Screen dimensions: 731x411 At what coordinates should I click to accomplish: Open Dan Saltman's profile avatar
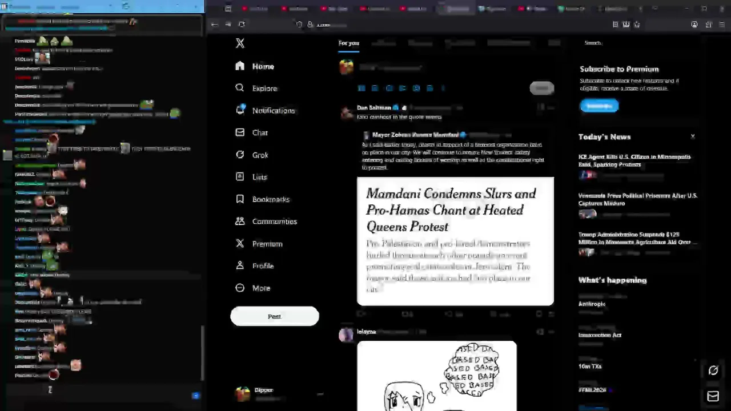[x=346, y=112]
